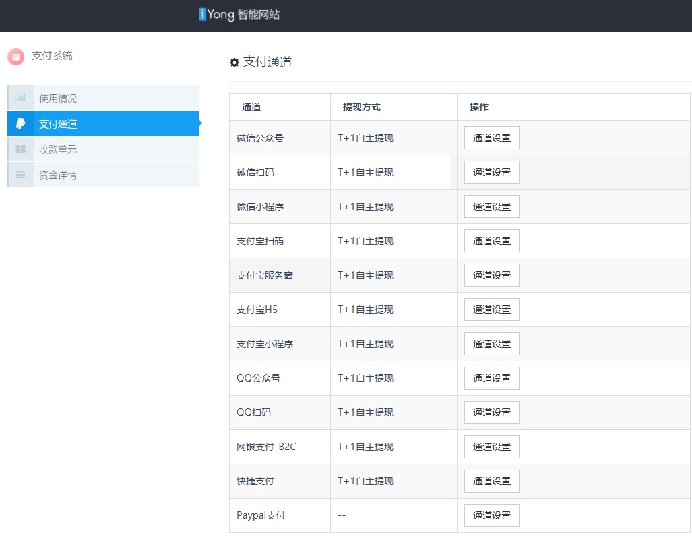Select the bar chart icon beside 使用情况
This screenshot has height=545, width=692.
pos(20,98)
